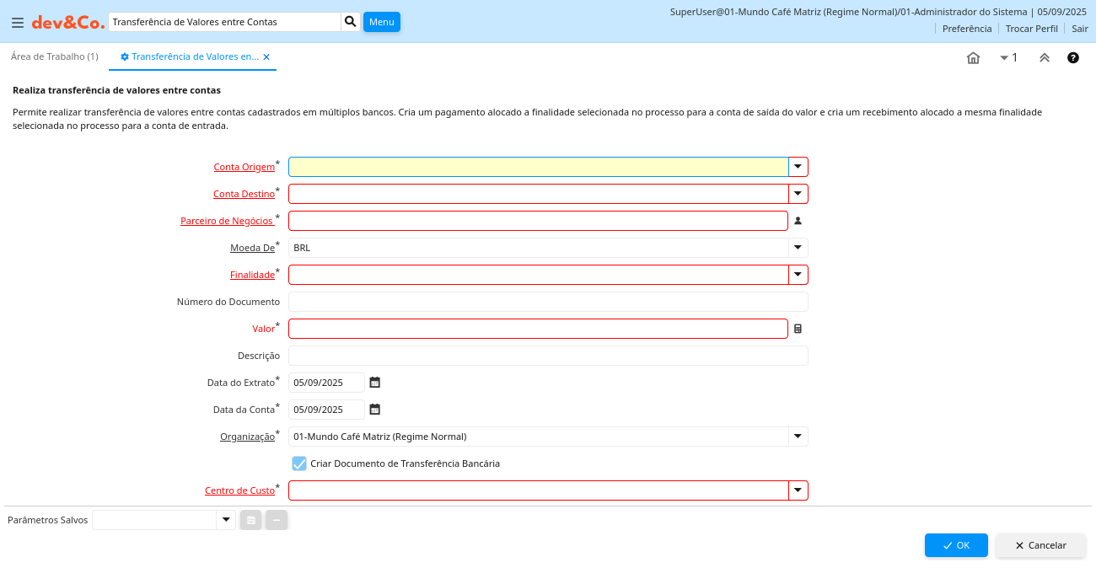Open the help question mark icon

[1073, 58]
